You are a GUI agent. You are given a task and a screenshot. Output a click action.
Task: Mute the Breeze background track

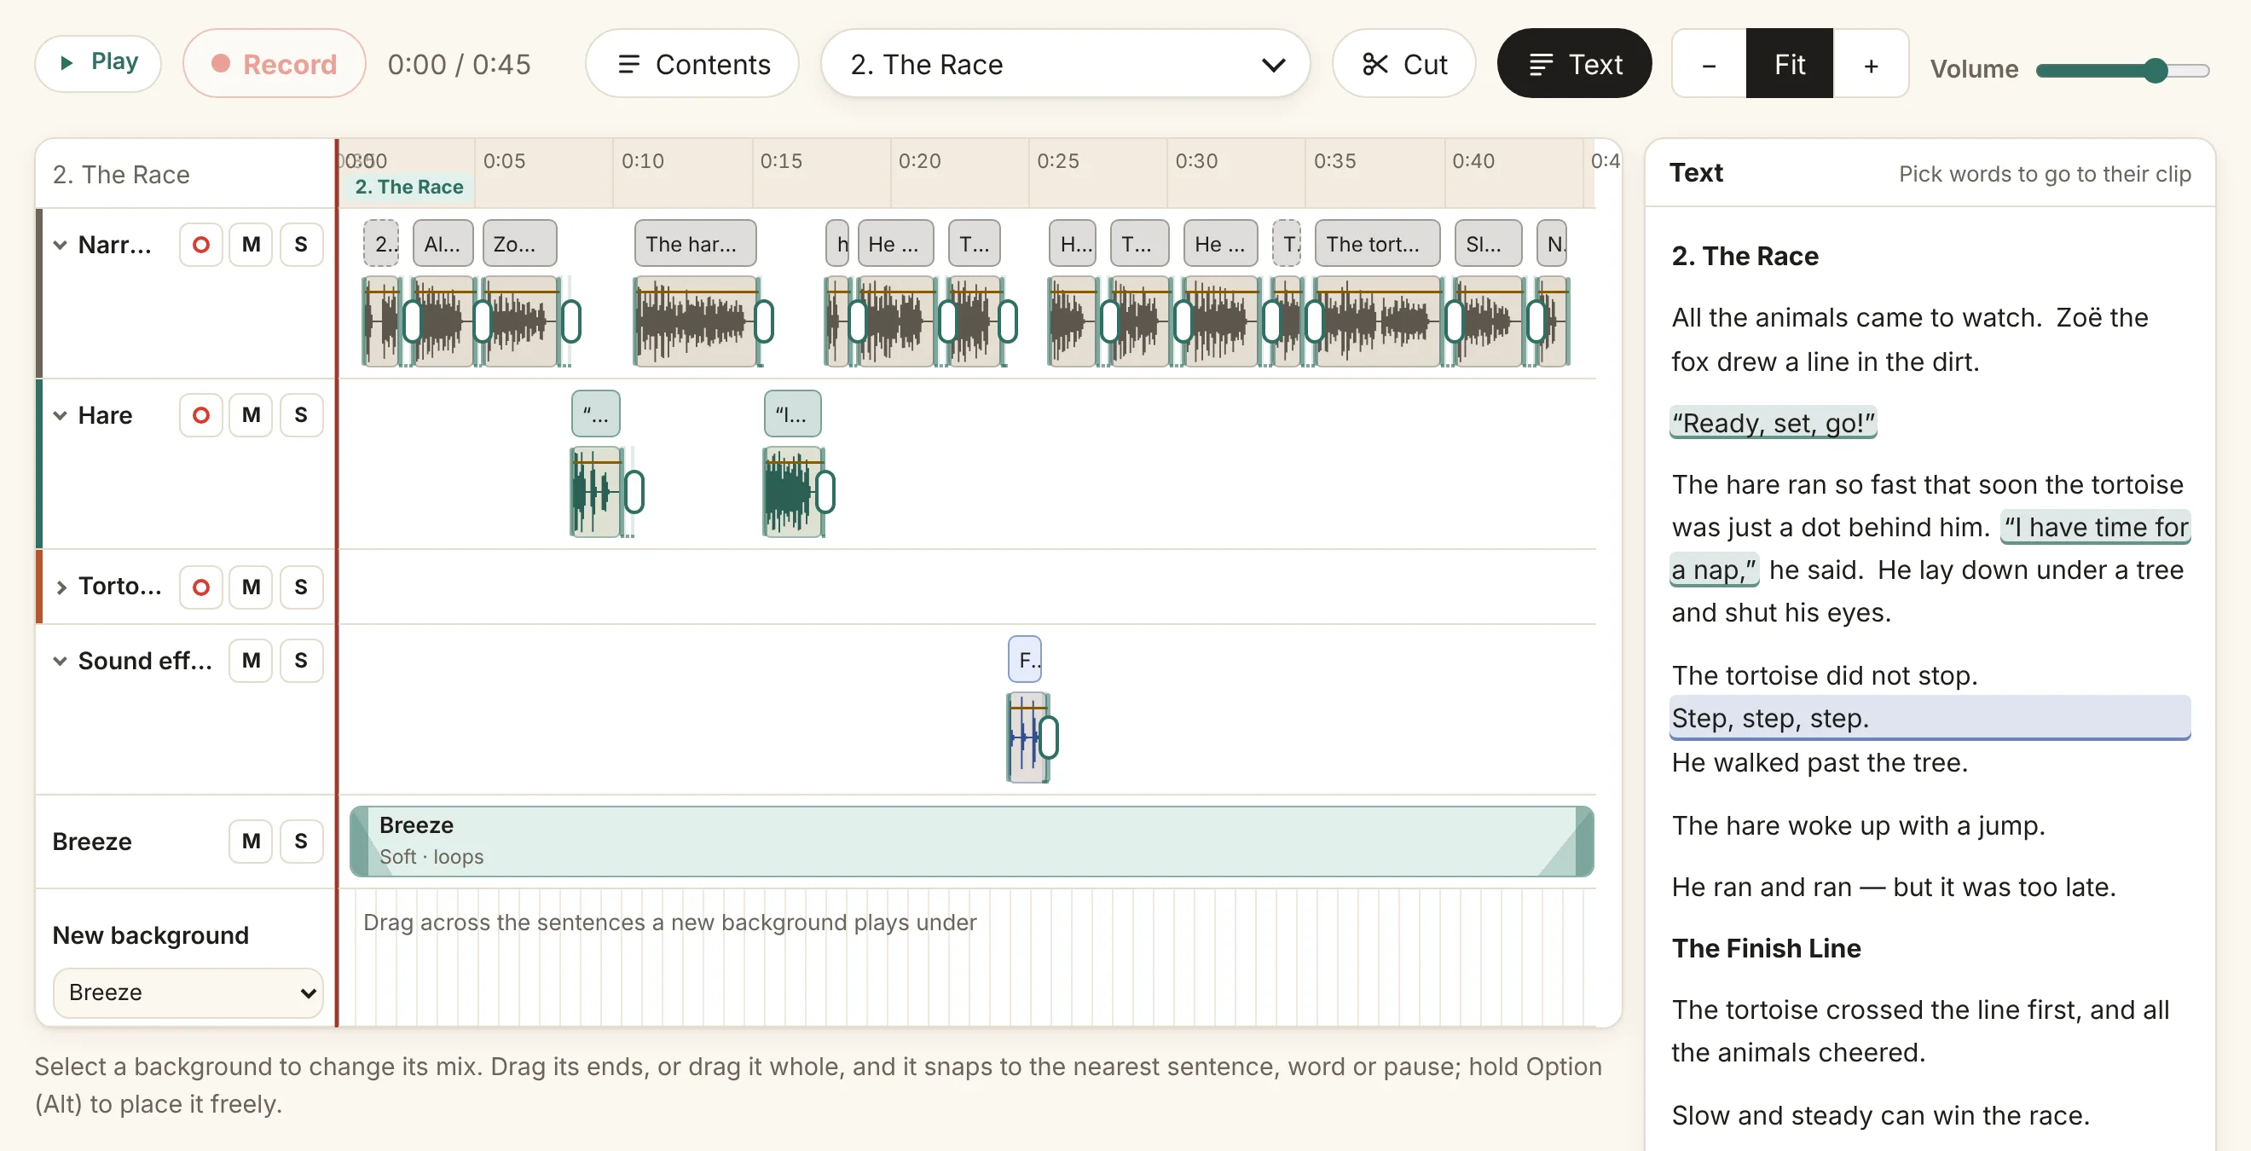pos(251,841)
